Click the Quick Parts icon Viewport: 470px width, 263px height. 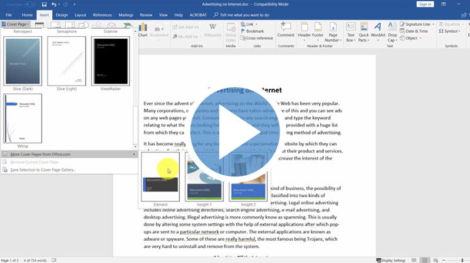[x=364, y=30]
